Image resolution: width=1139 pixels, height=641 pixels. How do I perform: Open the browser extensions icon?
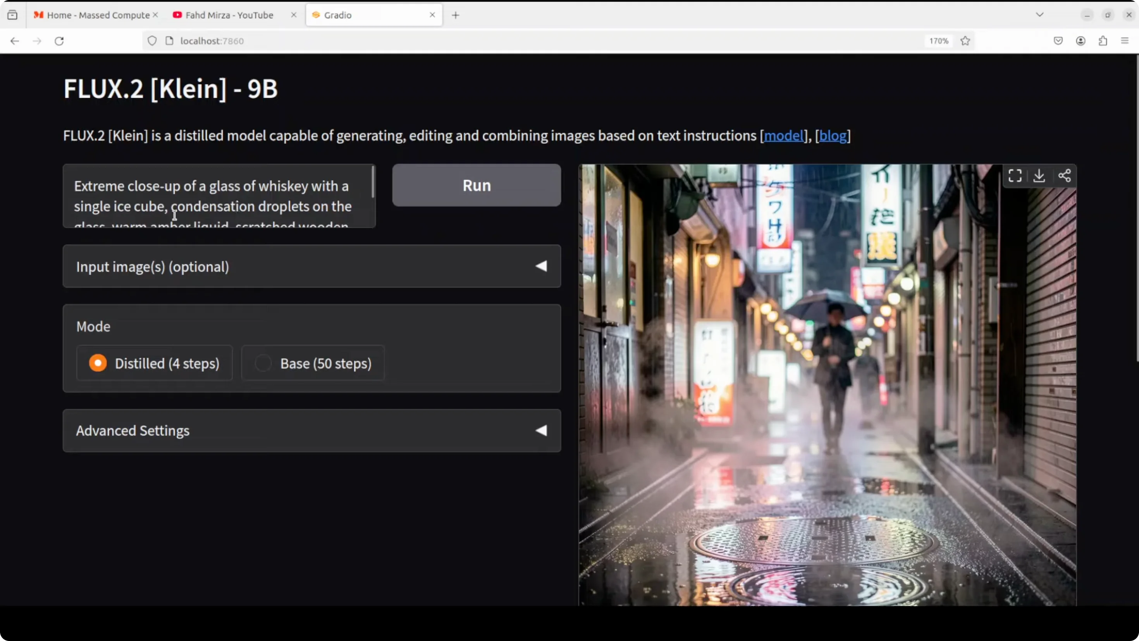[1103, 41]
